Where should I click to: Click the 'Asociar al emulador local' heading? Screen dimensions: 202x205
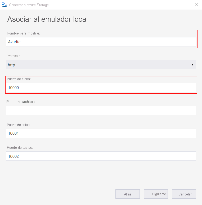tap(47, 19)
